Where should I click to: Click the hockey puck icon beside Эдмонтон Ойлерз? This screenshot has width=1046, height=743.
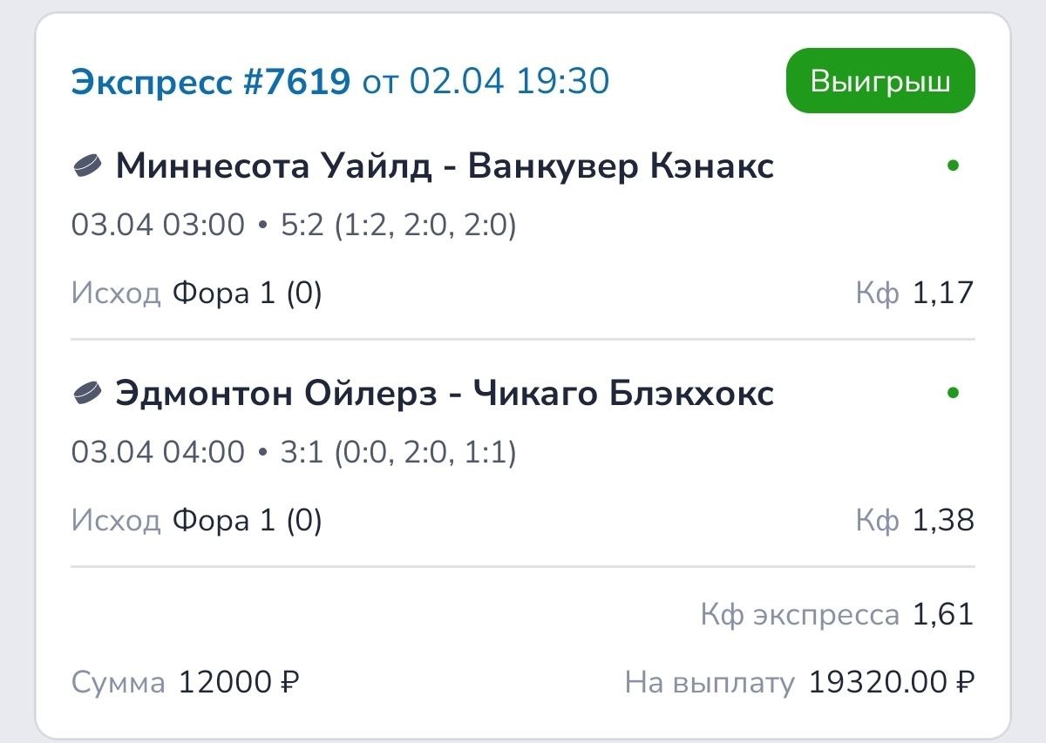(x=87, y=394)
